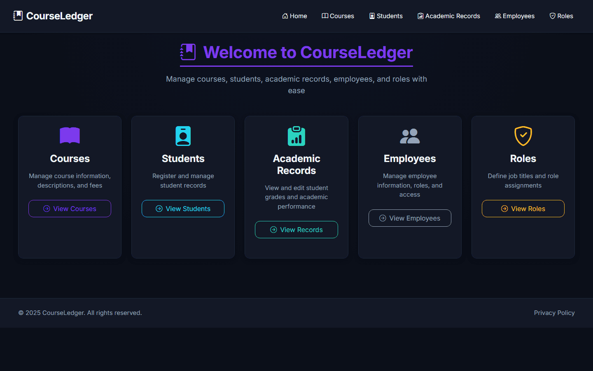593x371 pixels.
Task: Click the Roles card title
Action: 523,159
